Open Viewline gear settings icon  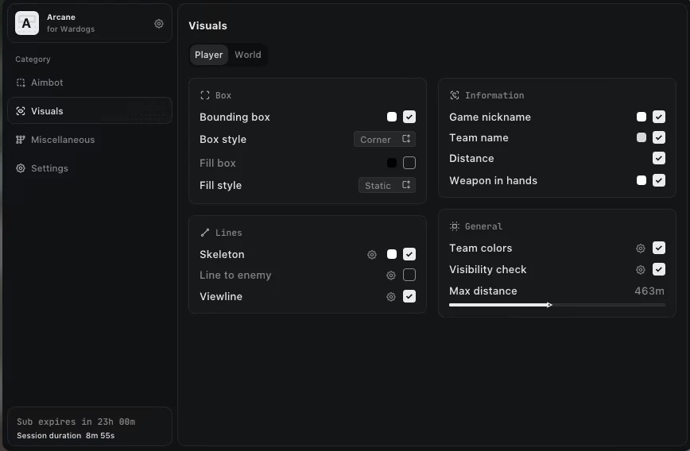(x=391, y=297)
